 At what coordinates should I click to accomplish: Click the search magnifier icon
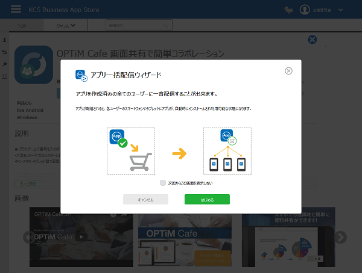[x=165, y=26]
